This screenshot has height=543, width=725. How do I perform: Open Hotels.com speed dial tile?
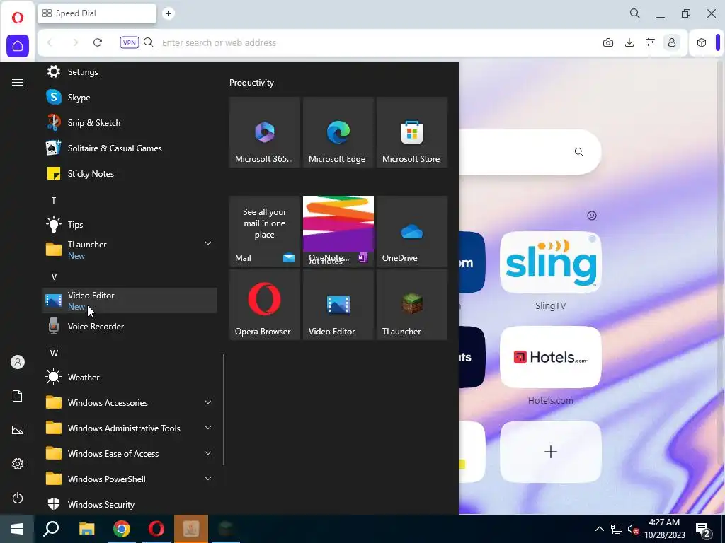point(551,357)
